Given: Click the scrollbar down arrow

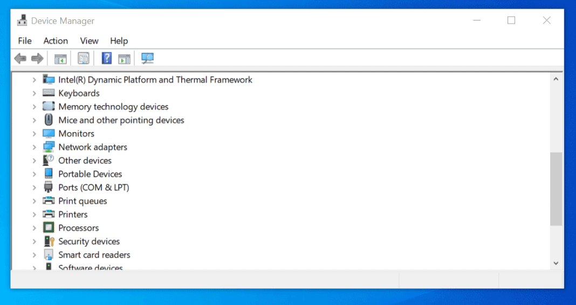Looking at the screenshot, I should click(556, 263).
